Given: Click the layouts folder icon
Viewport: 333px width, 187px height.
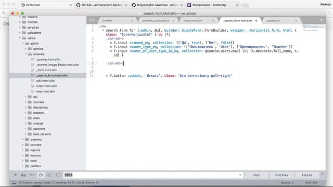Looking at the screenshot, I should coord(27,150).
